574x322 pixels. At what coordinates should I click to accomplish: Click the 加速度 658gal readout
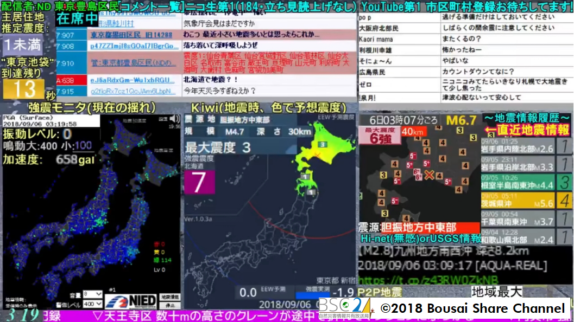49,159
